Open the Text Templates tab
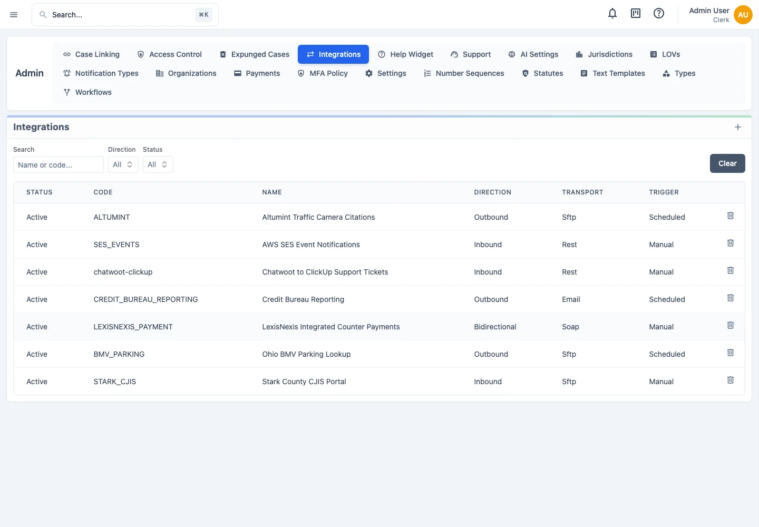 (x=612, y=73)
